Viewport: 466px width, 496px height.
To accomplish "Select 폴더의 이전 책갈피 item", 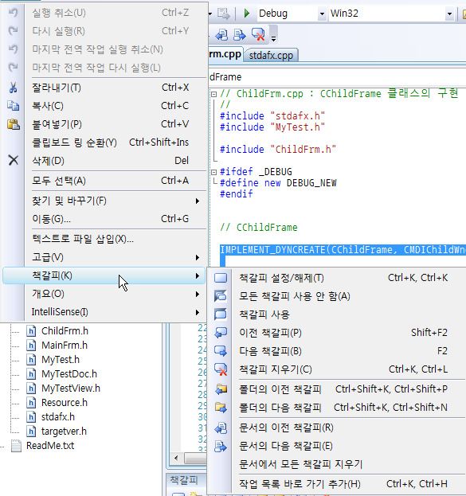I will (337, 389).
